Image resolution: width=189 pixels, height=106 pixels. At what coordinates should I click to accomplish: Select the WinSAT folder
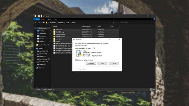pos(58,41)
